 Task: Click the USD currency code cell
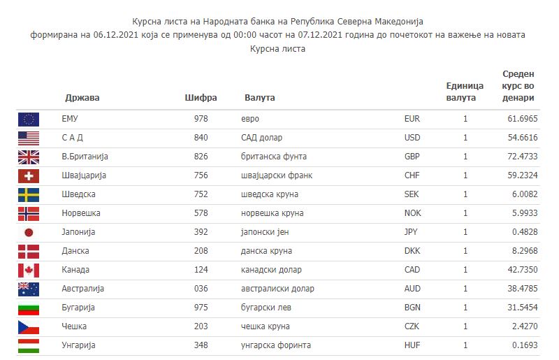coord(412,138)
